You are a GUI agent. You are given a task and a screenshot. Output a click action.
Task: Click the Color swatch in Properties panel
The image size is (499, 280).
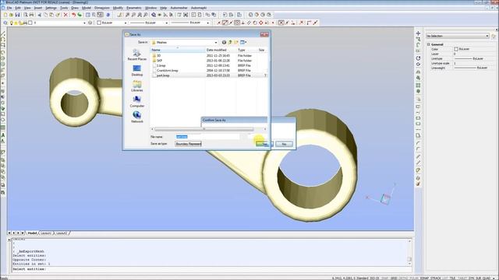[x=456, y=49]
